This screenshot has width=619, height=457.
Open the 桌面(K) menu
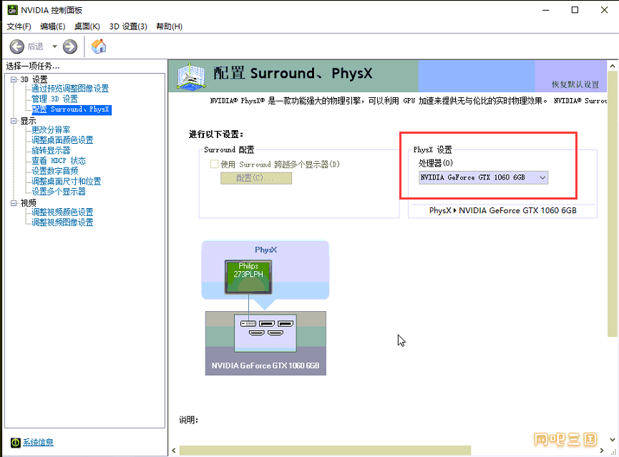click(87, 26)
